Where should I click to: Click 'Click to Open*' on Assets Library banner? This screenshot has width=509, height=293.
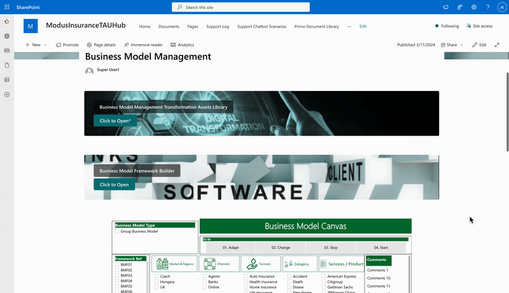coord(115,121)
